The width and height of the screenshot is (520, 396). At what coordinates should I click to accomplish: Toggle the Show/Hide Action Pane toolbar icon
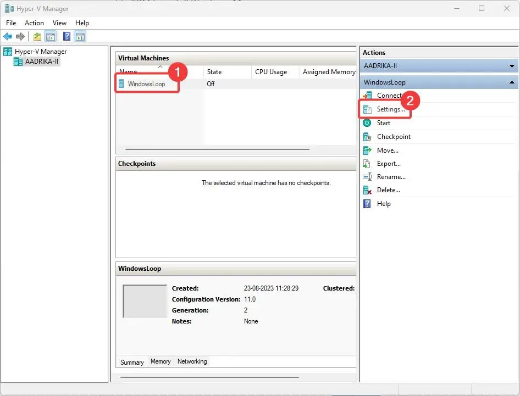(80, 36)
